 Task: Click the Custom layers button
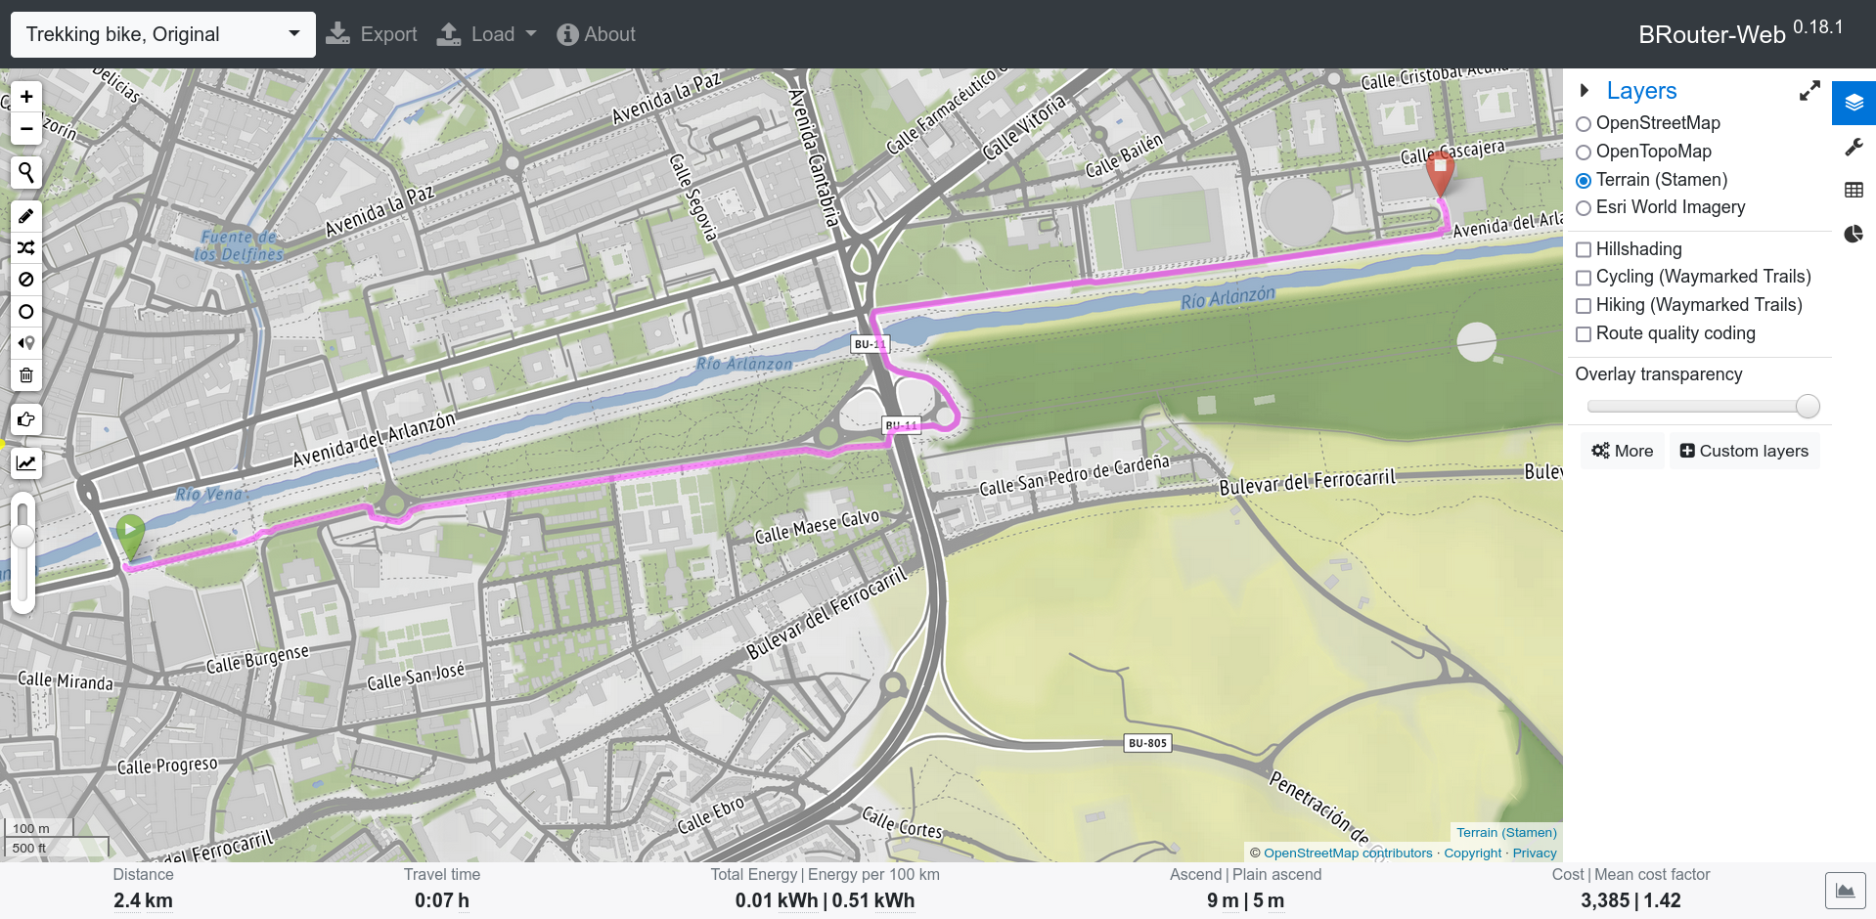pyautogui.click(x=1744, y=451)
